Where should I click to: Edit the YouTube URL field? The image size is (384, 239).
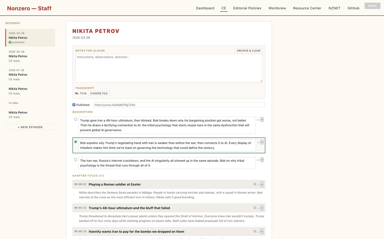pyautogui.click(x=179, y=105)
